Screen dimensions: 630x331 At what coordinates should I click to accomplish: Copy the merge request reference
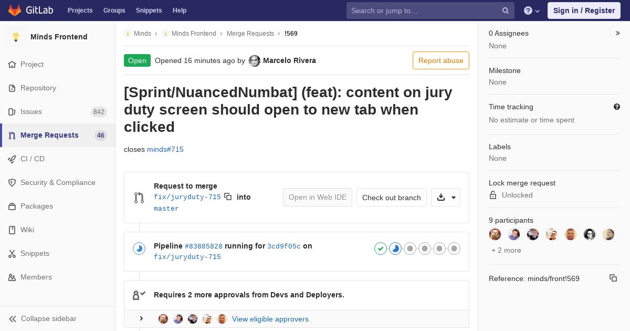pyautogui.click(x=613, y=278)
